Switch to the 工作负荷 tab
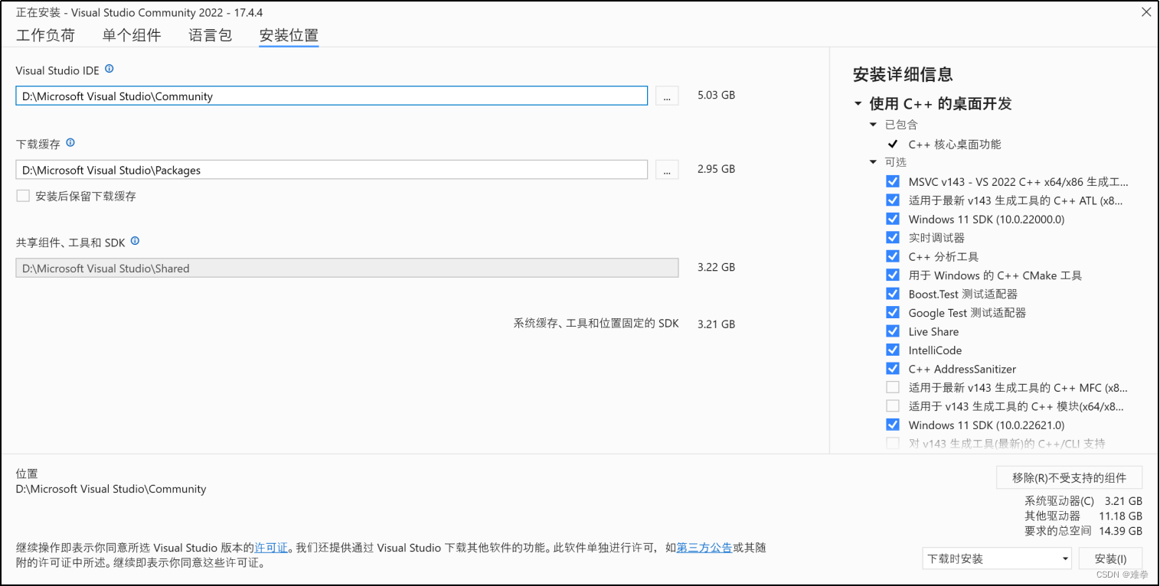 [46, 34]
